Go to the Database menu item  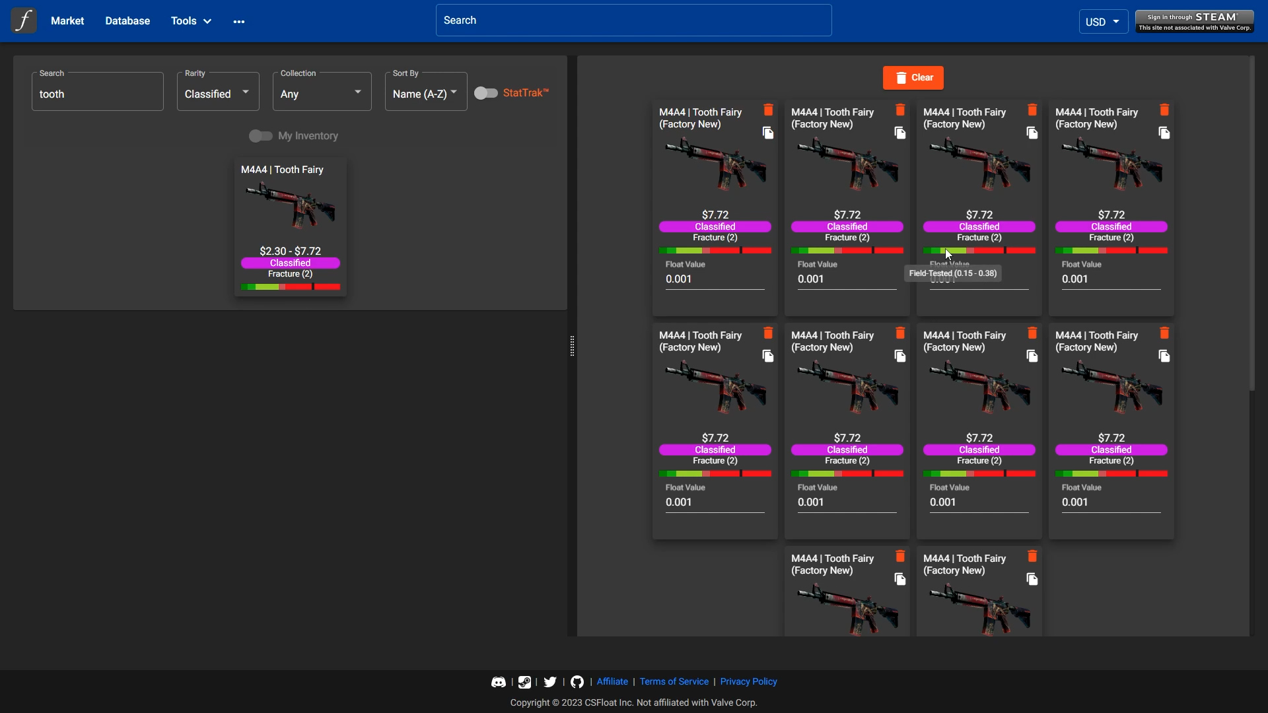[x=127, y=21]
